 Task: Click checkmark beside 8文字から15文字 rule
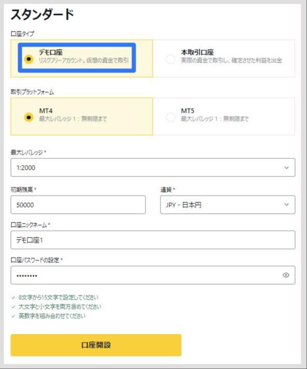tap(13, 298)
